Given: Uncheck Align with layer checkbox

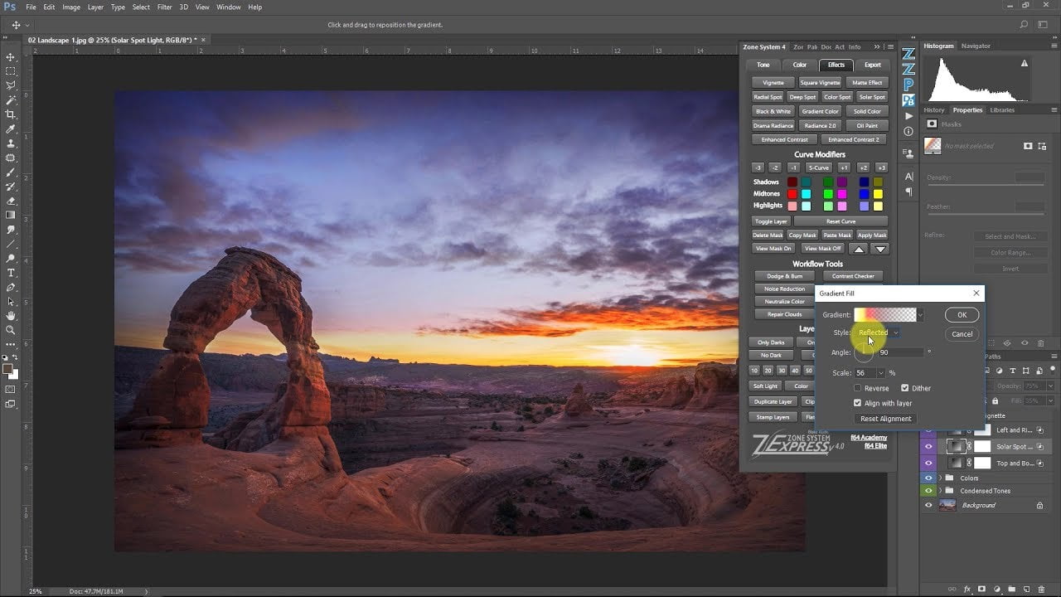Looking at the screenshot, I should 858,403.
